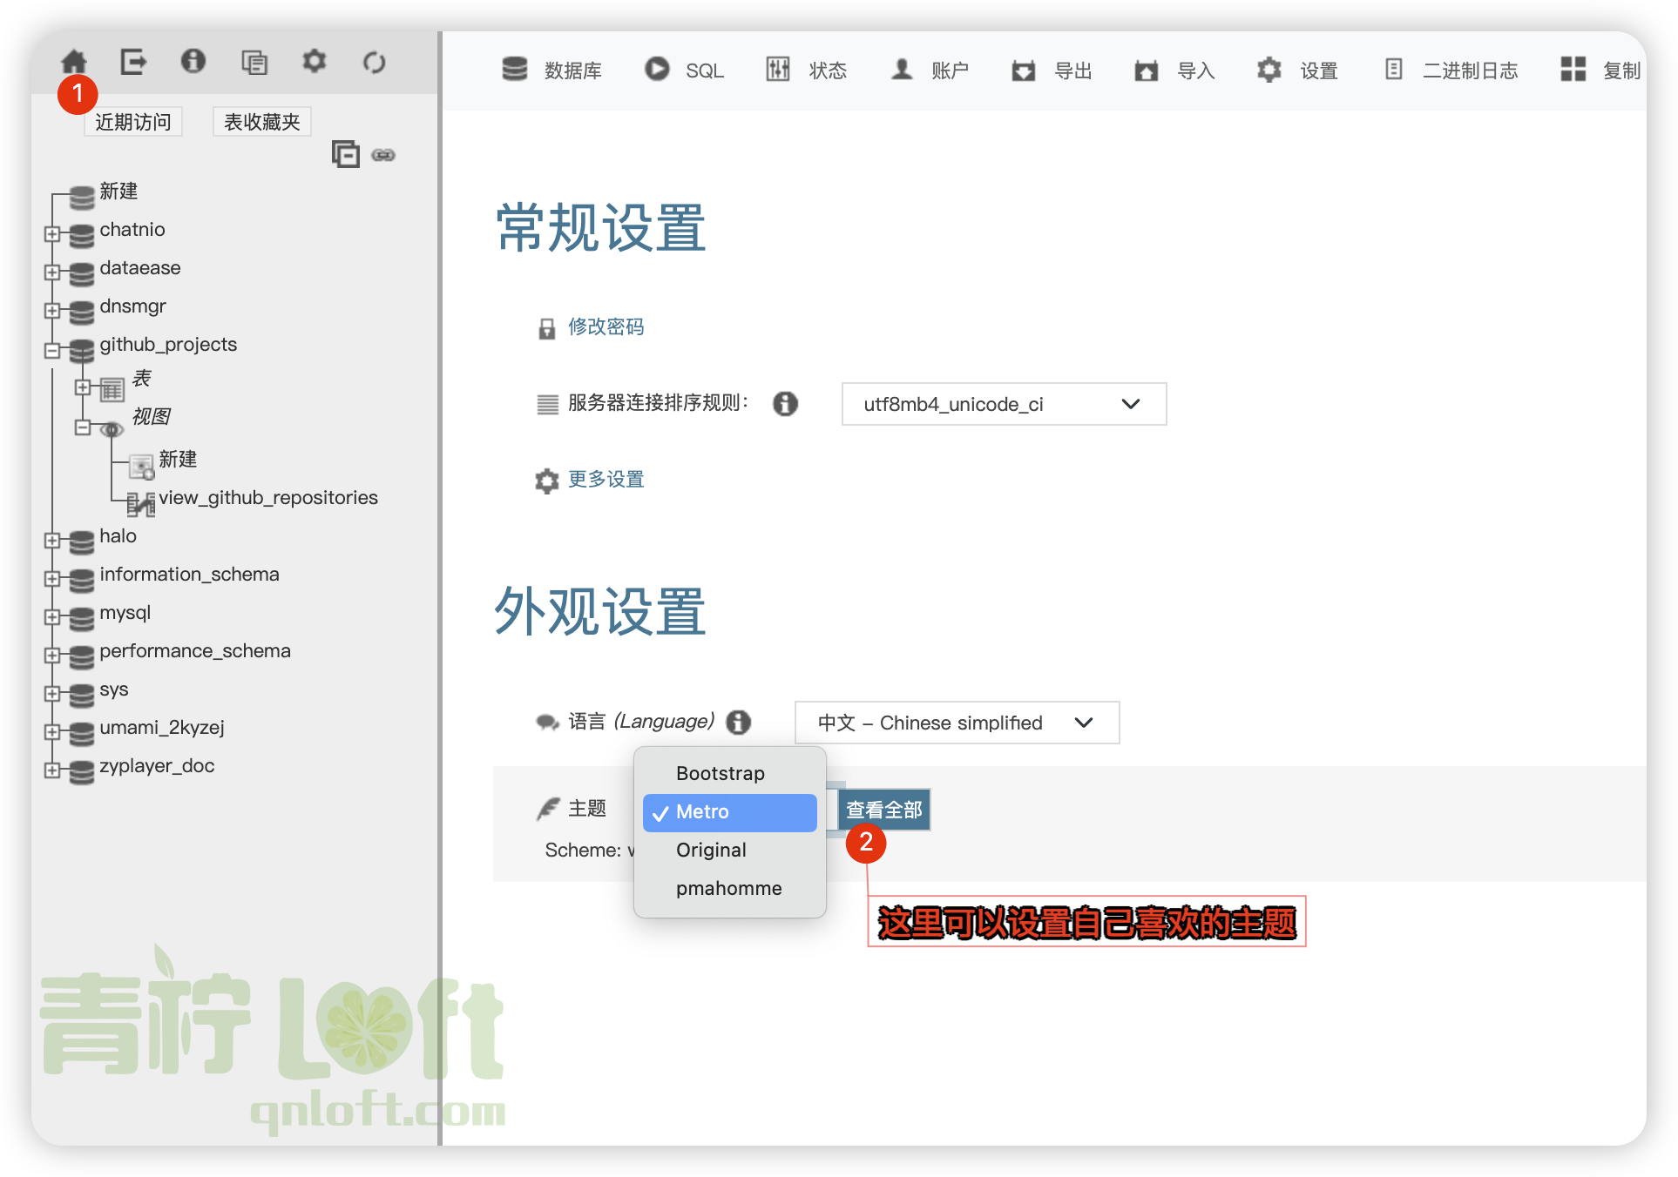This screenshot has width=1678, height=1177.
Task: Select pmahomme theme option
Action: pos(730,888)
